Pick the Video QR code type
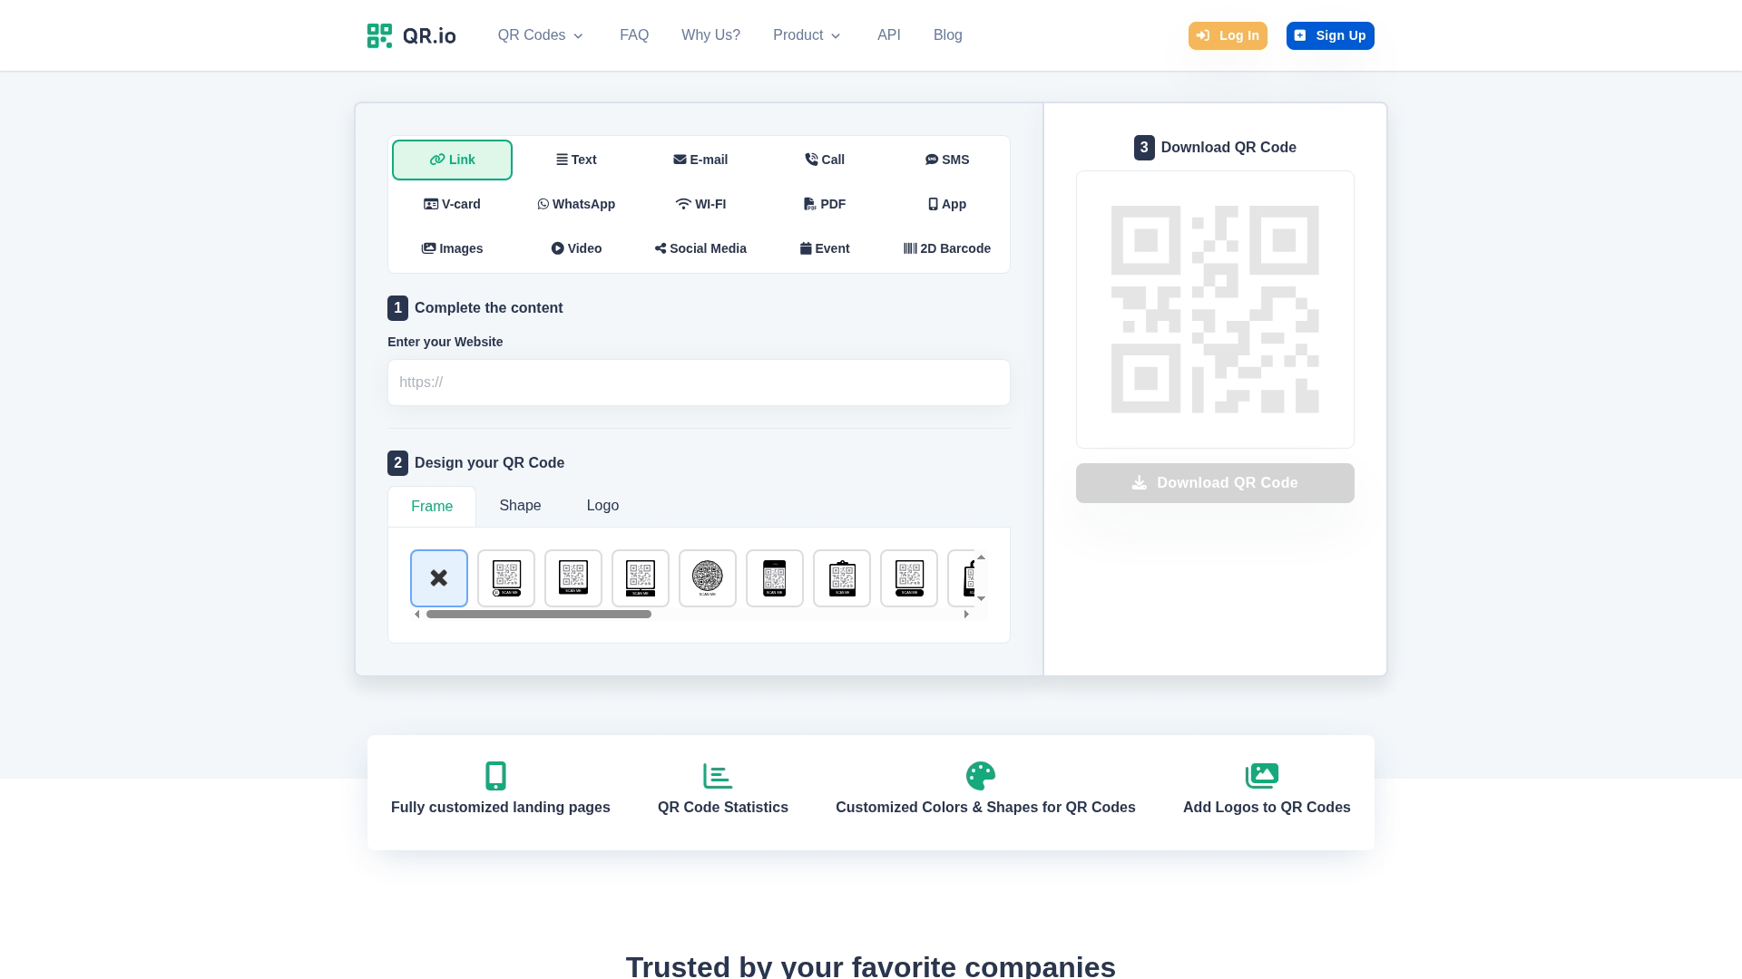 click(576, 248)
